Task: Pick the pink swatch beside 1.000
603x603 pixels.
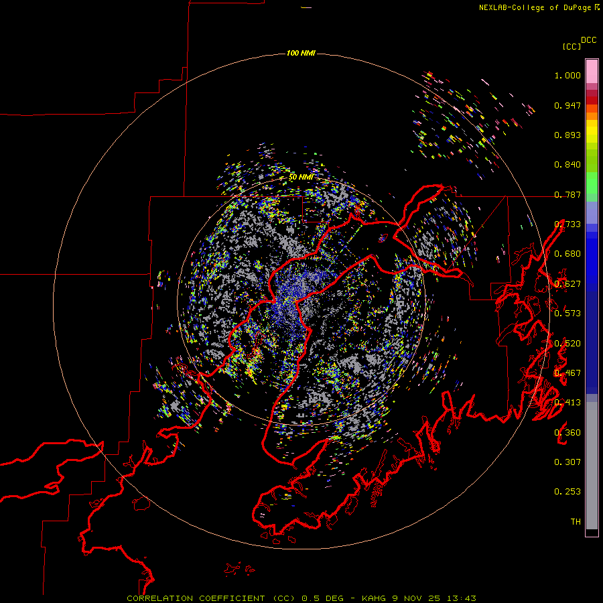Action: pos(592,72)
